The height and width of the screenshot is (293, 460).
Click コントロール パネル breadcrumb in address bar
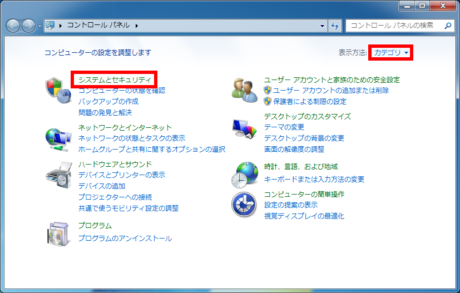tap(98, 26)
